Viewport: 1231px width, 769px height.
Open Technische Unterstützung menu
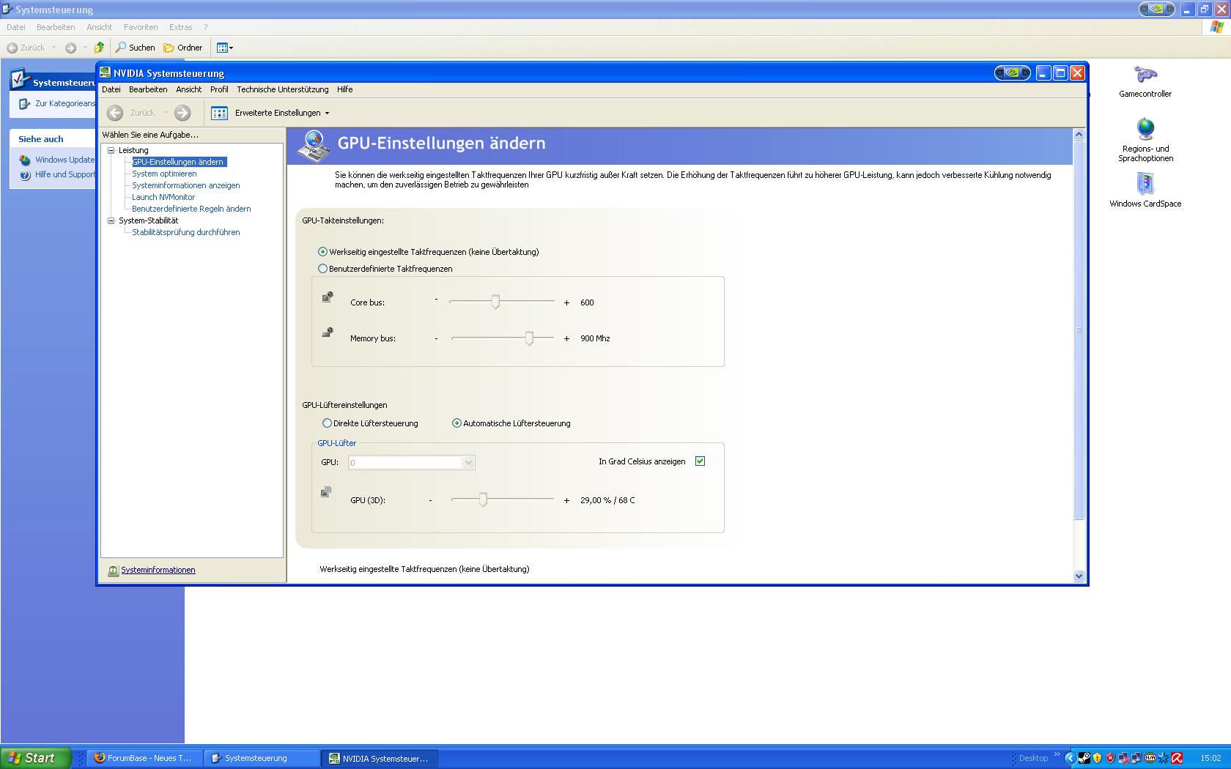coord(283,89)
